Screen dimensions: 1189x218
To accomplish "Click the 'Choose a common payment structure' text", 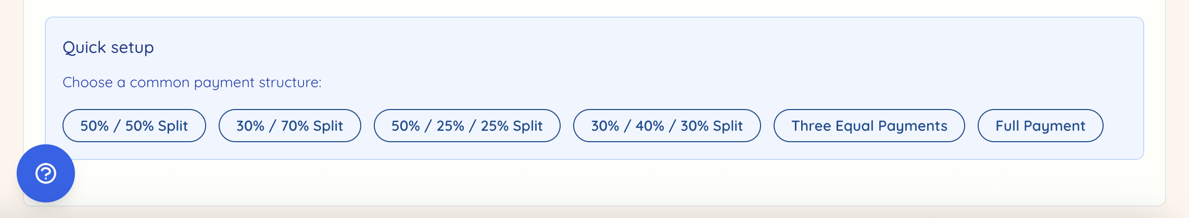I will pyautogui.click(x=192, y=83).
